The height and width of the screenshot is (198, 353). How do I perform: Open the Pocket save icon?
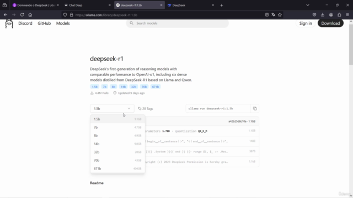314,15
